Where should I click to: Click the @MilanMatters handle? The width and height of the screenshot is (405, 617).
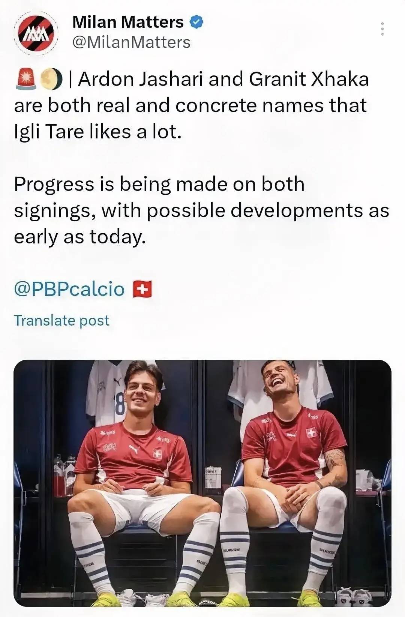[x=131, y=42]
